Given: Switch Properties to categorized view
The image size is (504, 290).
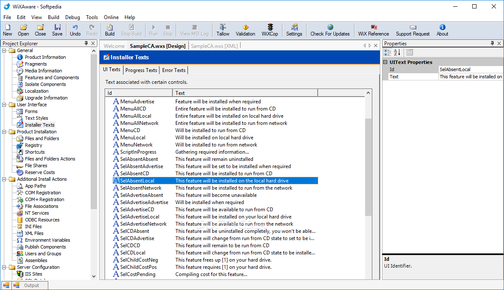Looking at the screenshot, I should [388, 52].
